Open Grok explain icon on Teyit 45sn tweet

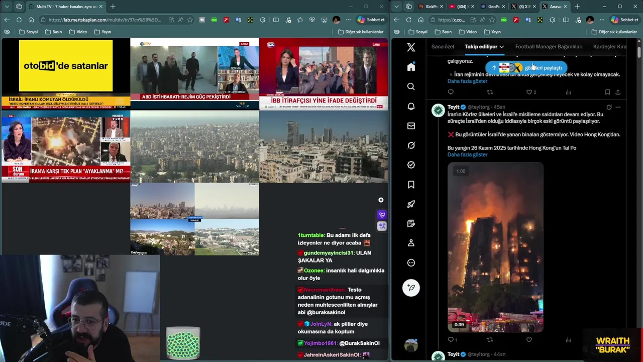click(x=609, y=107)
